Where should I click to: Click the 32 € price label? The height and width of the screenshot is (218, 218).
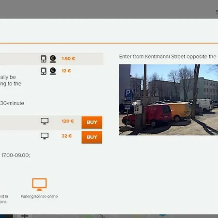pos(66,136)
